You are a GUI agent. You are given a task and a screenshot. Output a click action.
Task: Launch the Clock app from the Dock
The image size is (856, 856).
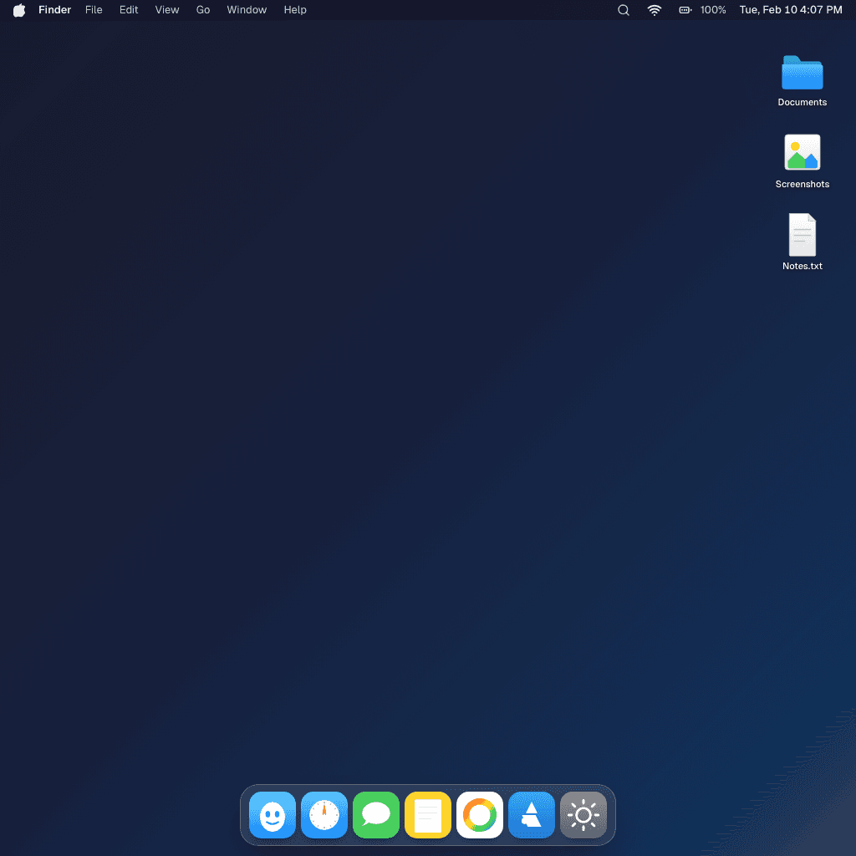[324, 815]
